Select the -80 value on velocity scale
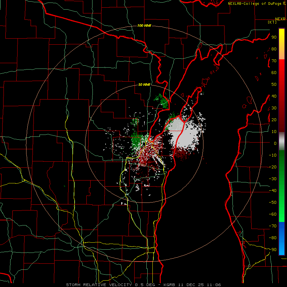The width and height of the screenshot is (287, 287). (273, 238)
